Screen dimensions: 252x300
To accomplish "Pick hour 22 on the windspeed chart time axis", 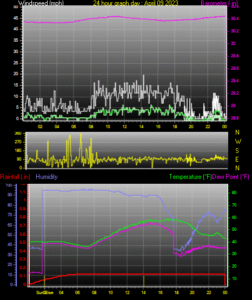I will coord(208,126).
